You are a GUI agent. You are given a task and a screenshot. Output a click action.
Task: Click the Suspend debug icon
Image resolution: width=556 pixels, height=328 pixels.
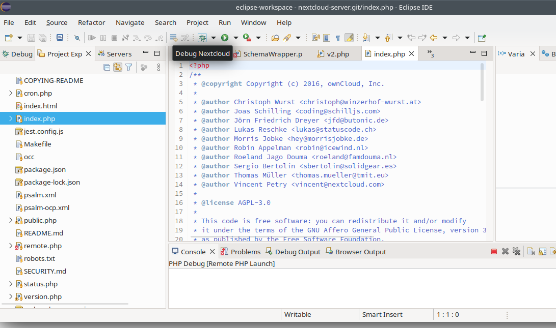click(103, 38)
